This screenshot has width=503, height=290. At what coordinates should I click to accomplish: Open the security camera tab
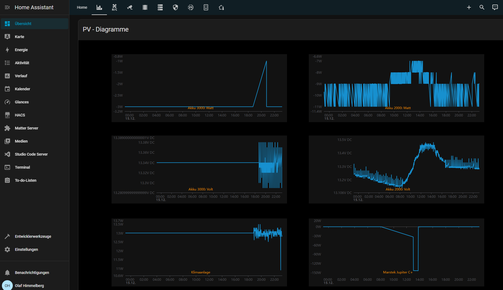click(x=130, y=8)
